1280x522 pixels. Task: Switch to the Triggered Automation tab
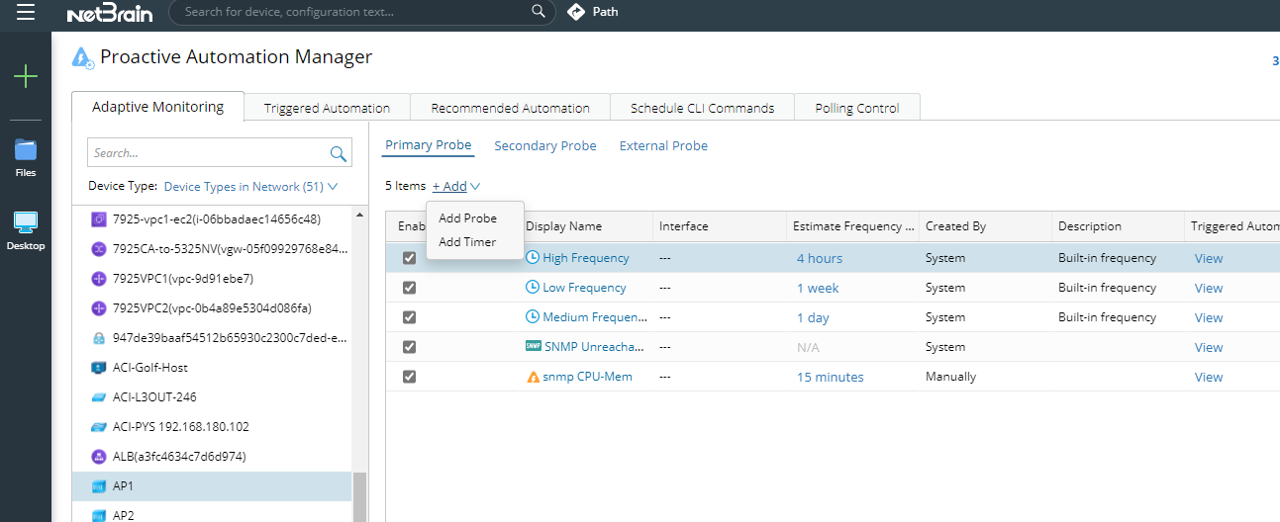pos(327,108)
